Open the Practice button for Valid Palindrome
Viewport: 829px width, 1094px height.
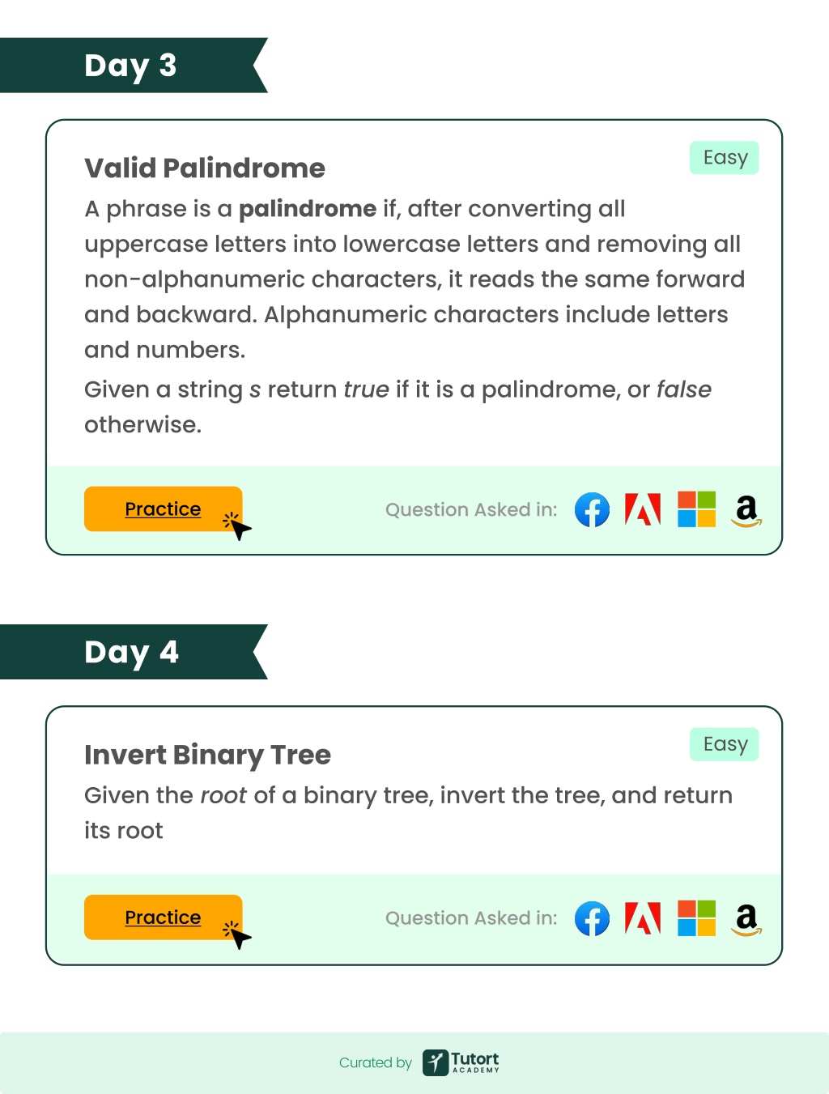tap(163, 509)
